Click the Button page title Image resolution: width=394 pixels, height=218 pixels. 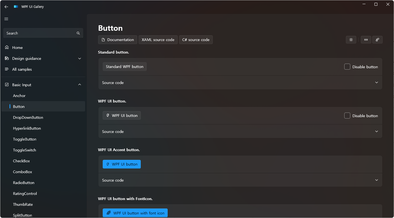[x=110, y=28]
